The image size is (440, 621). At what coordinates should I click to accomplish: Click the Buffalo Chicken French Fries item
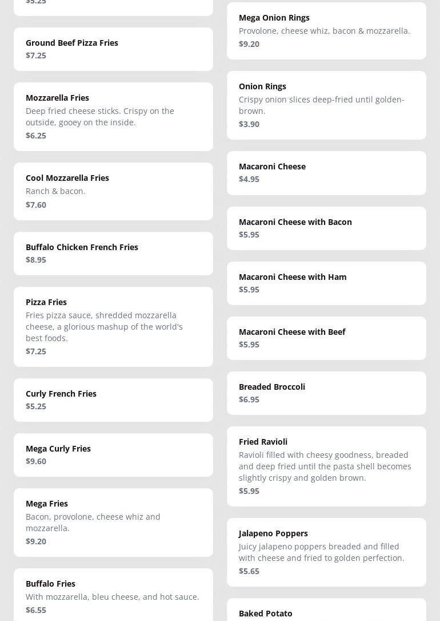[113, 254]
